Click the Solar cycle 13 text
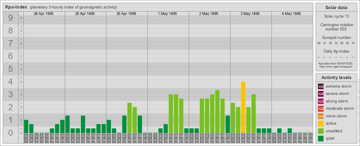 (336, 16)
